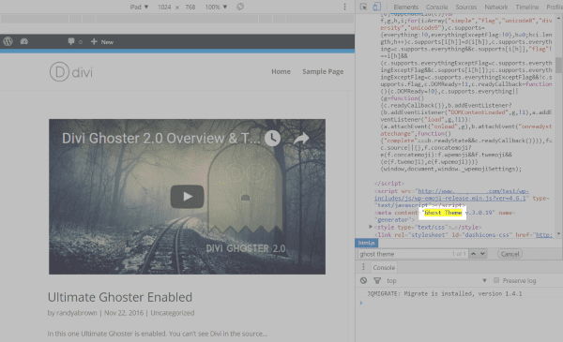Click the plus New button in admin bar
Image resolution: width=563 pixels, height=342 pixels.
pyautogui.click(x=102, y=42)
